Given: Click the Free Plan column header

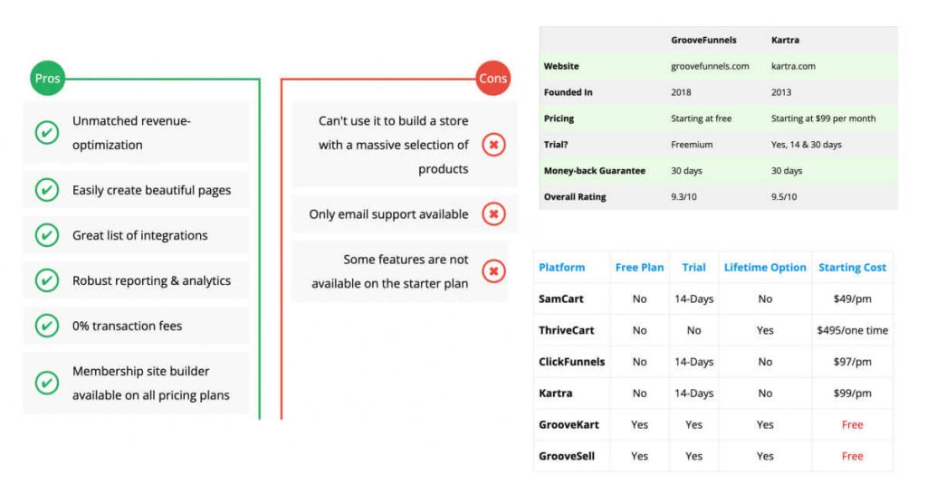Looking at the screenshot, I should click(x=639, y=267).
